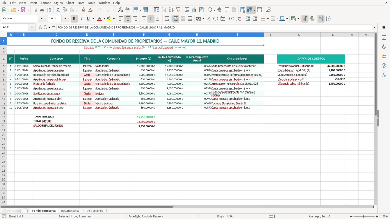Click the Insert Hyperlink icon
This screenshot has height=219, width=390.
click(220, 10)
